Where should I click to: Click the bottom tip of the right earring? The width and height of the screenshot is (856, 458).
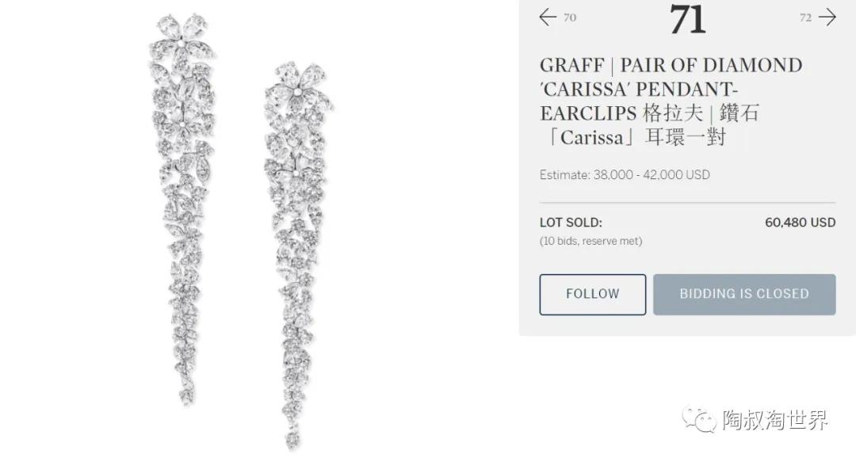292,438
